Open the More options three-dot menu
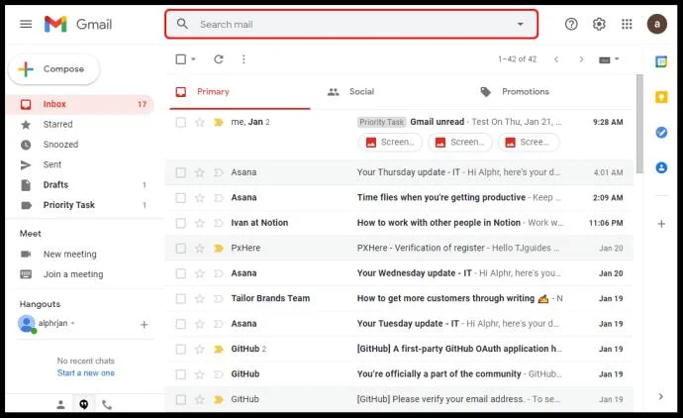Image resolution: width=683 pixels, height=418 pixels. (x=244, y=59)
